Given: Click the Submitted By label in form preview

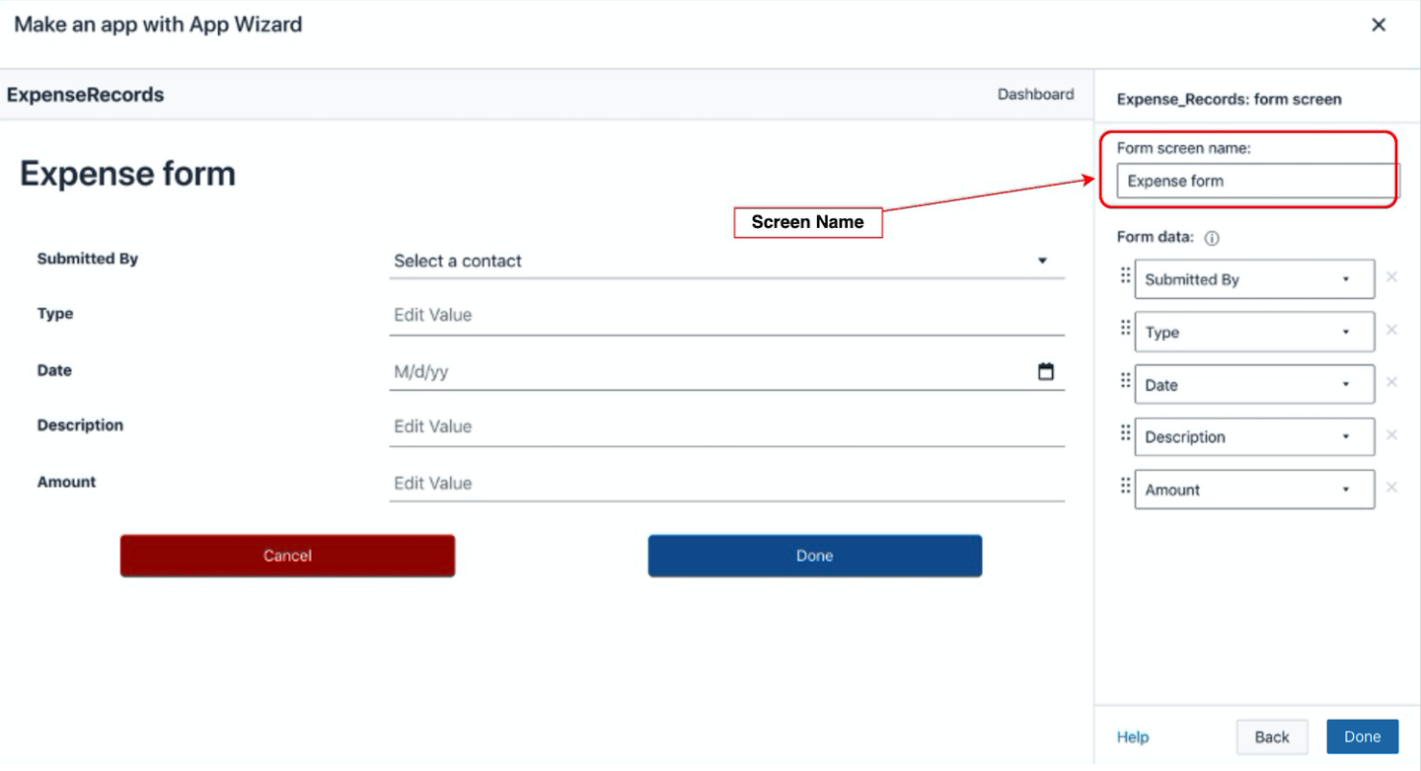Looking at the screenshot, I should click(x=88, y=259).
